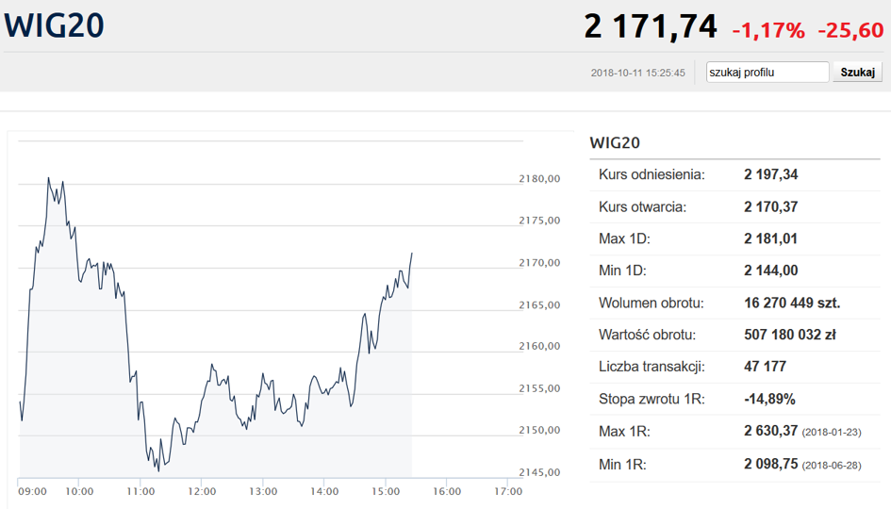Click the 2175,00 y-axis label on chart
This screenshot has width=891, height=509.
[x=539, y=221]
